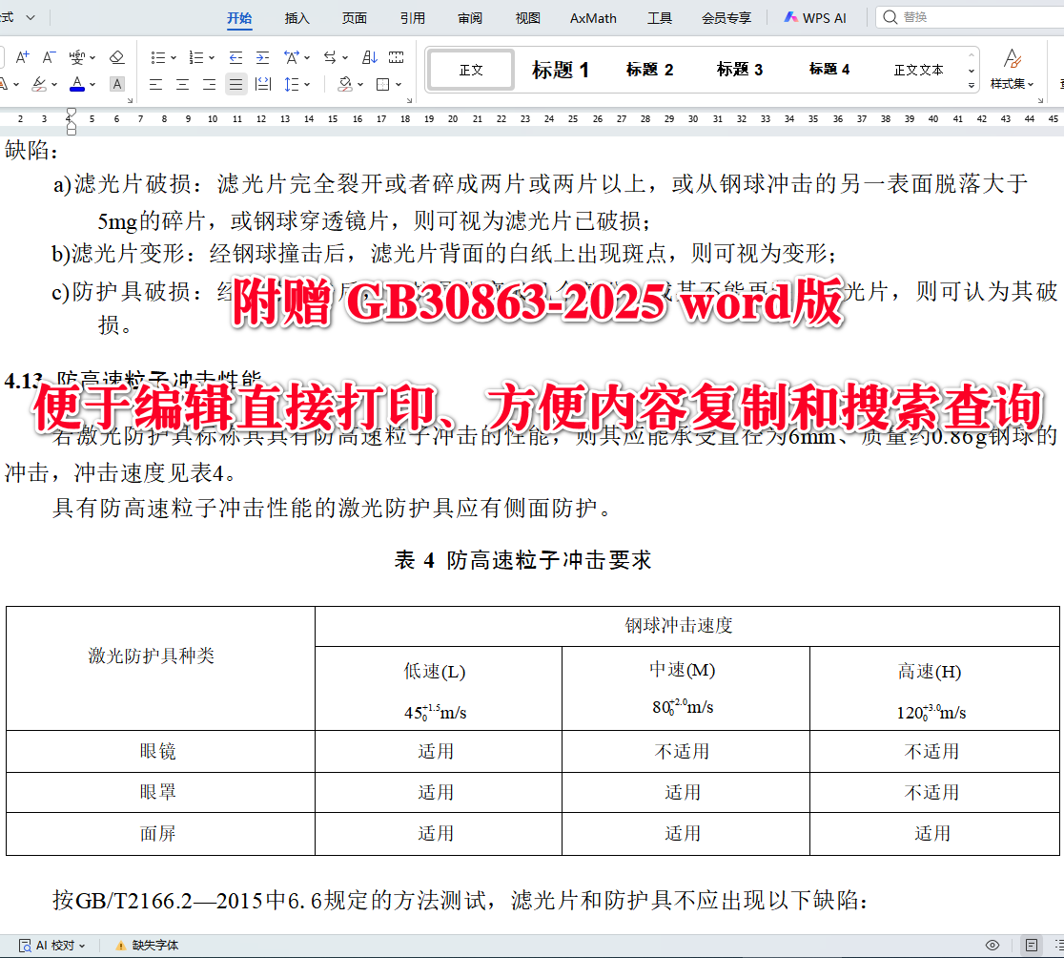Screen dimensions: 1064x958
Task: Click the Clear Formatting eraser icon
Action: pyautogui.click(x=116, y=56)
